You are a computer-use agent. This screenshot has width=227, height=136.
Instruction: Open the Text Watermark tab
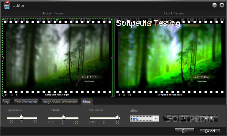[x=26, y=102]
